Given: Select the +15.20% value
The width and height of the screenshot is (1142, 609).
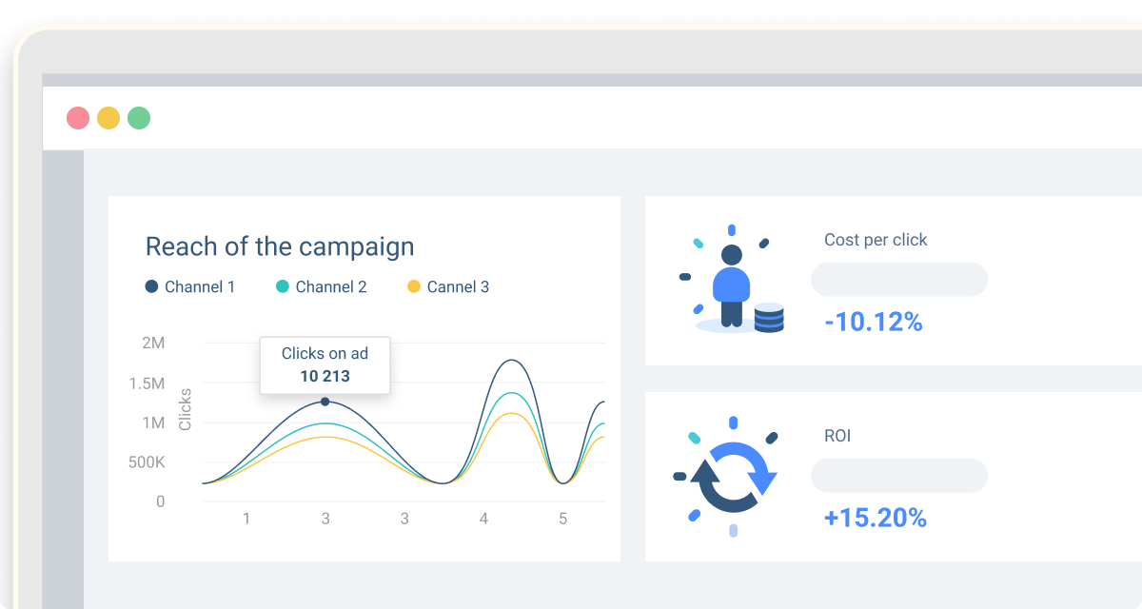Looking at the screenshot, I should point(876,518).
